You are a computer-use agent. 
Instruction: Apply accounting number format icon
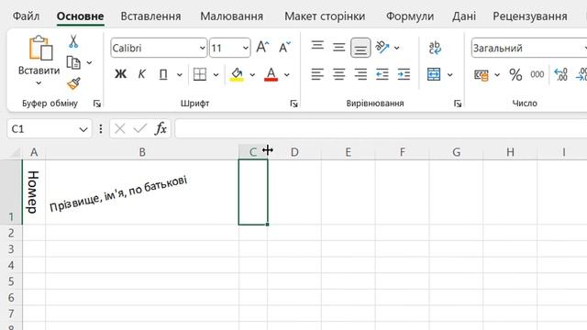481,75
